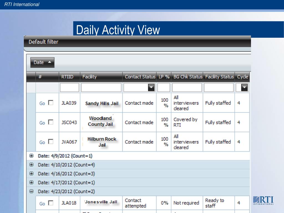Click the BG Chk Status filter box
The width and height of the screenshot is (284, 213).
187,87
